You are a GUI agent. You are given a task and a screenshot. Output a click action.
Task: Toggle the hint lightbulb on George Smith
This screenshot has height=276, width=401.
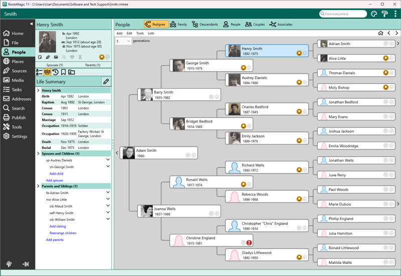(x=243, y=67)
